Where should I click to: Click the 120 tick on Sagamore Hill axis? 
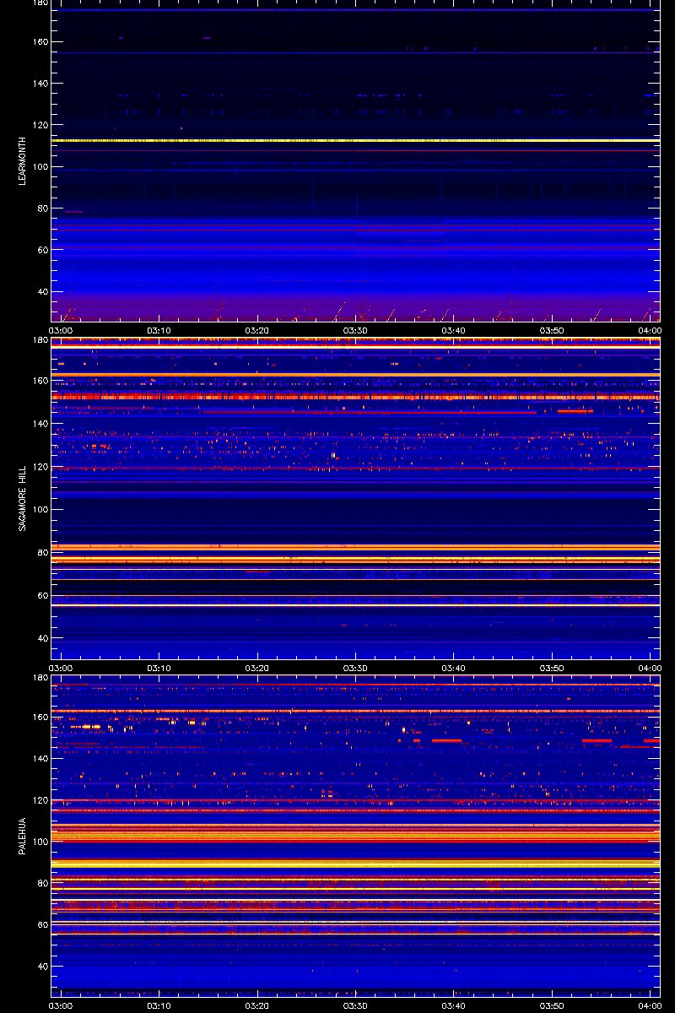click(39, 467)
